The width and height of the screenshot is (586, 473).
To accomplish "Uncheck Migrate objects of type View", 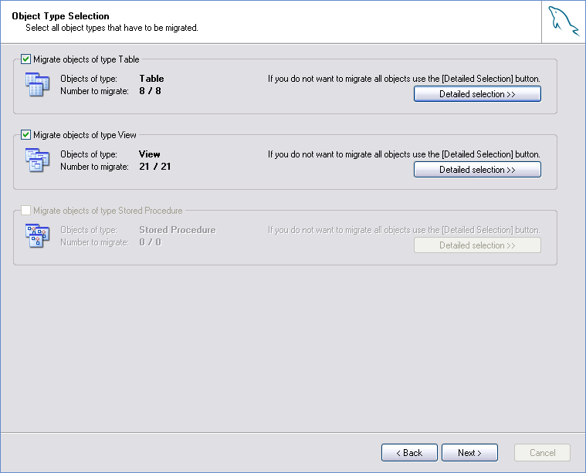I will tap(25, 134).
